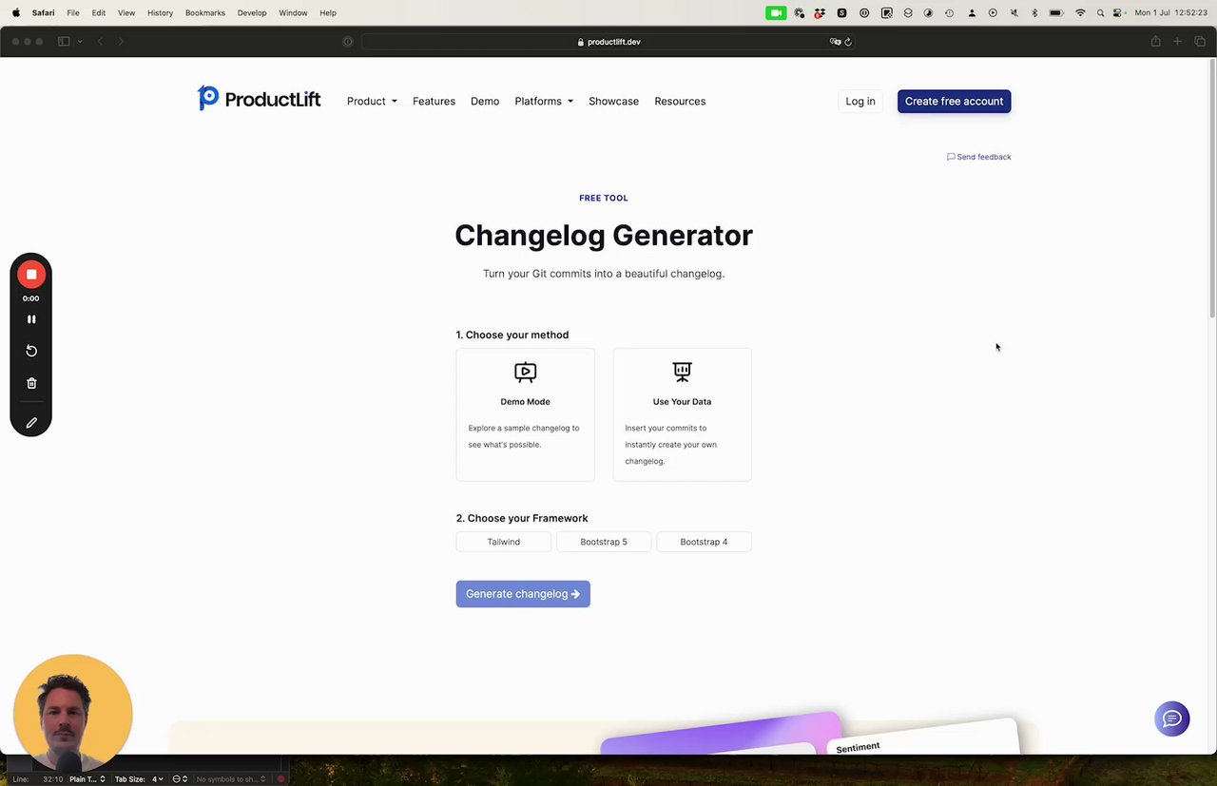Click Generate changelog button
This screenshot has height=786, width=1217.
pyautogui.click(x=523, y=594)
